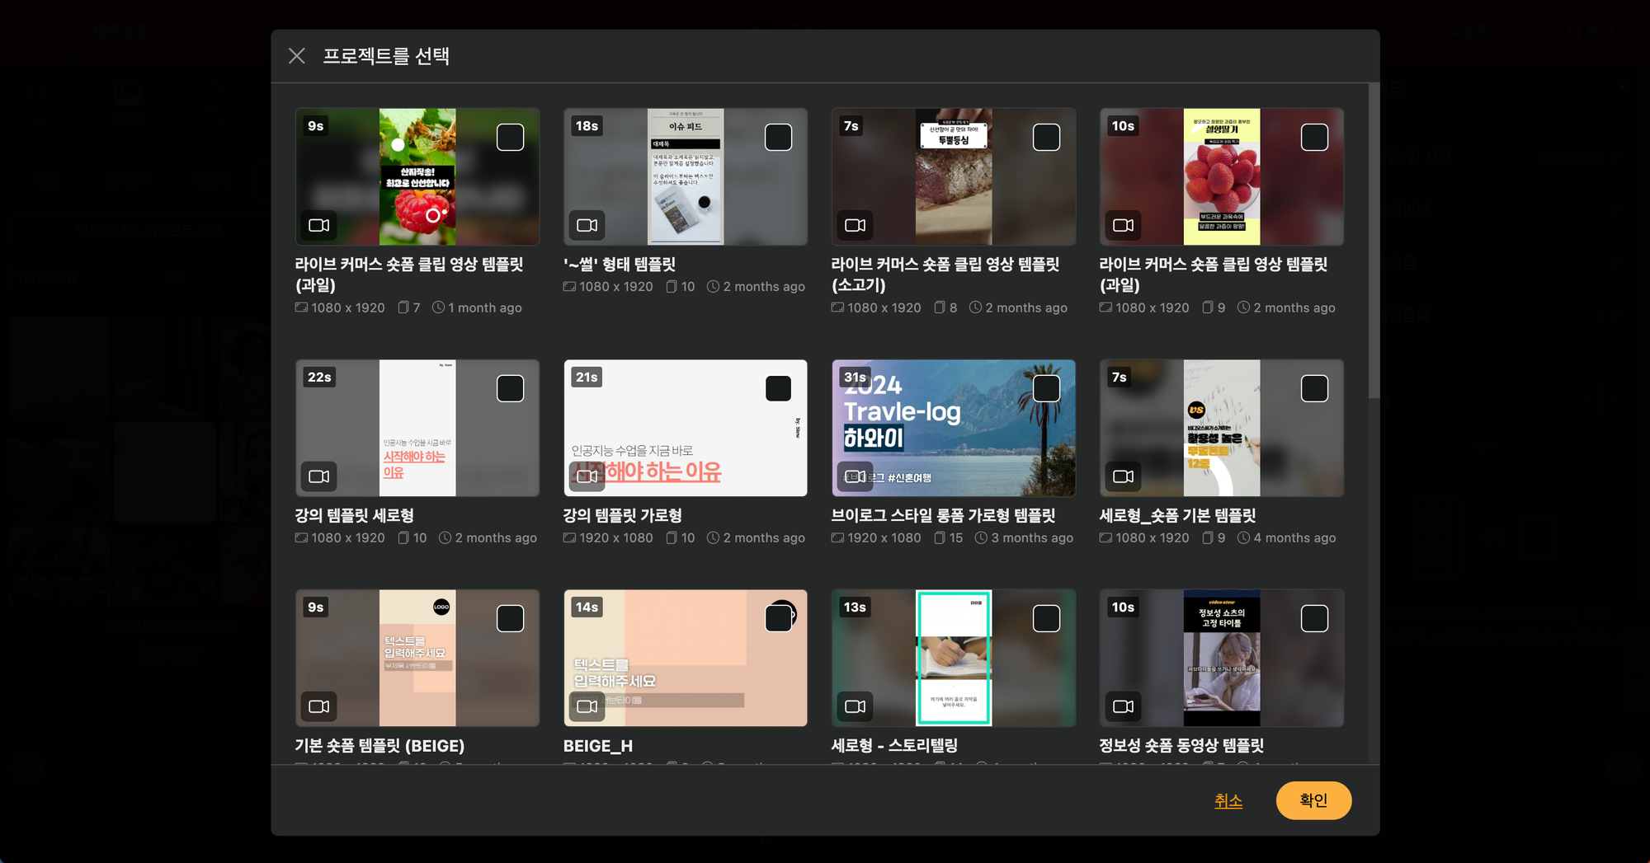Screen dimensions: 1650x863
Task: Click video icon on 강의 템플릿 세로형
Action: (319, 476)
